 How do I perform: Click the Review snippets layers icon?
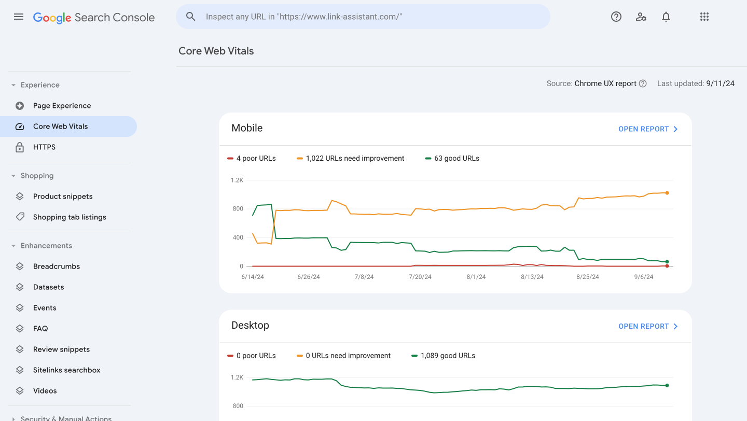pyautogui.click(x=20, y=349)
